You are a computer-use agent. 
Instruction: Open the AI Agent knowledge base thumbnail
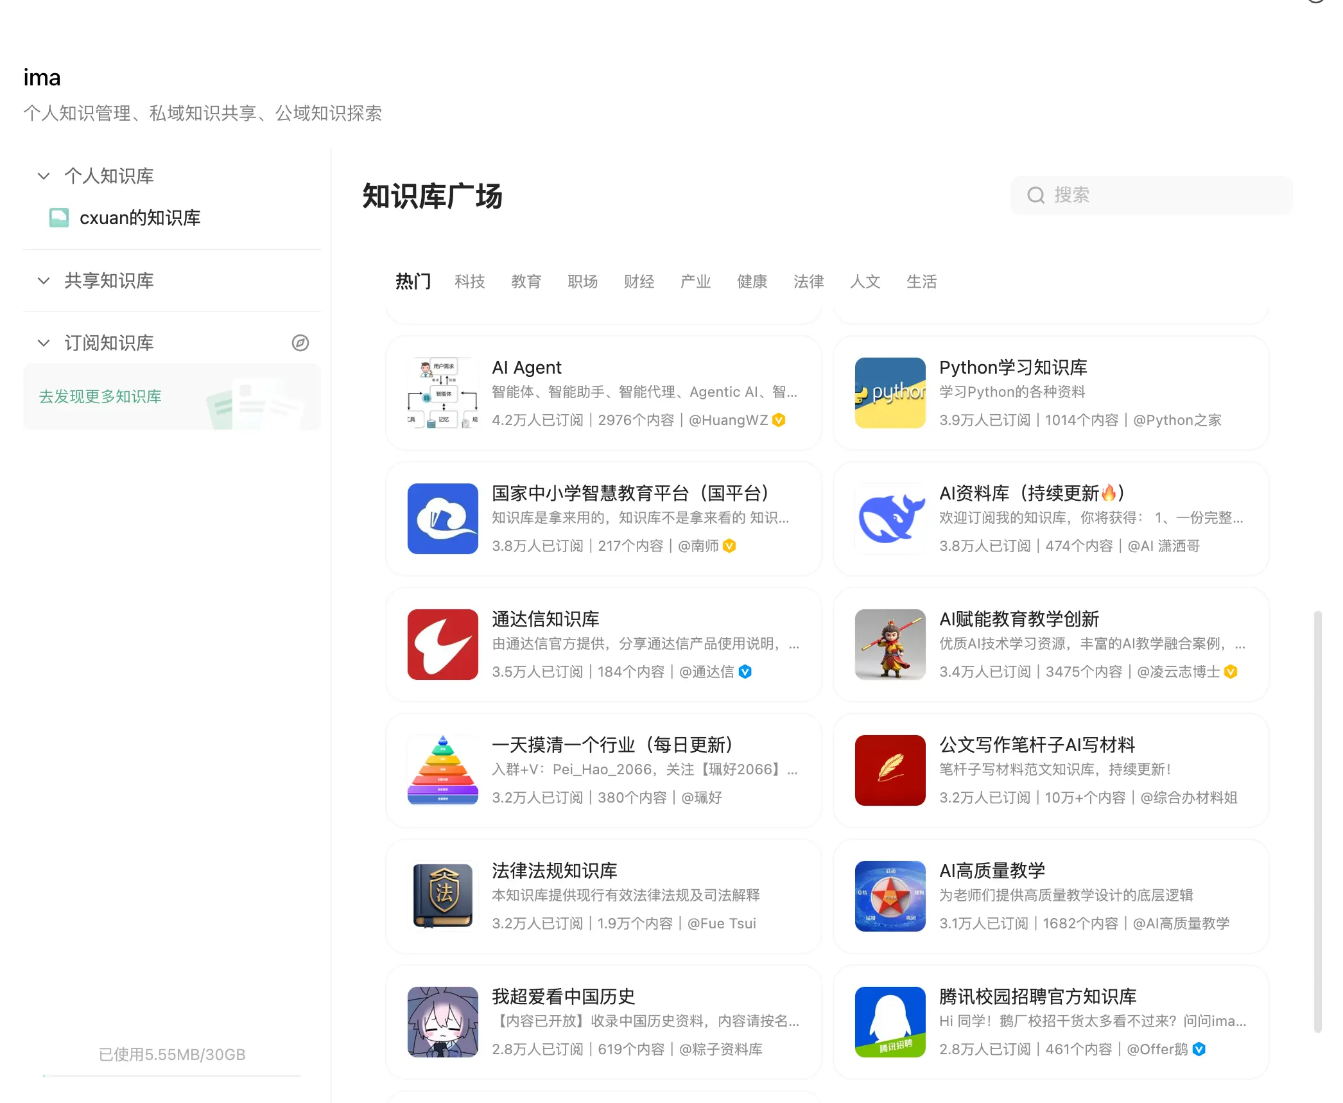(443, 393)
